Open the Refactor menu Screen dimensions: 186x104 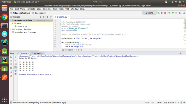pyautogui.click(x=47, y=9)
